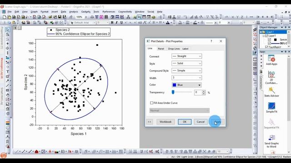Screen dimensions: 291x163
Task: Click the graph page tab 1
Action: pos(15,28)
